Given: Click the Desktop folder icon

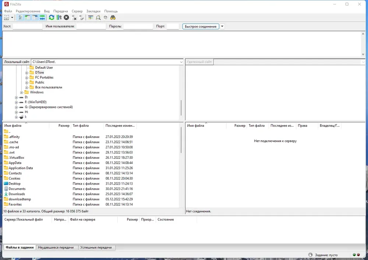Looking at the screenshot, I should 6,183.
